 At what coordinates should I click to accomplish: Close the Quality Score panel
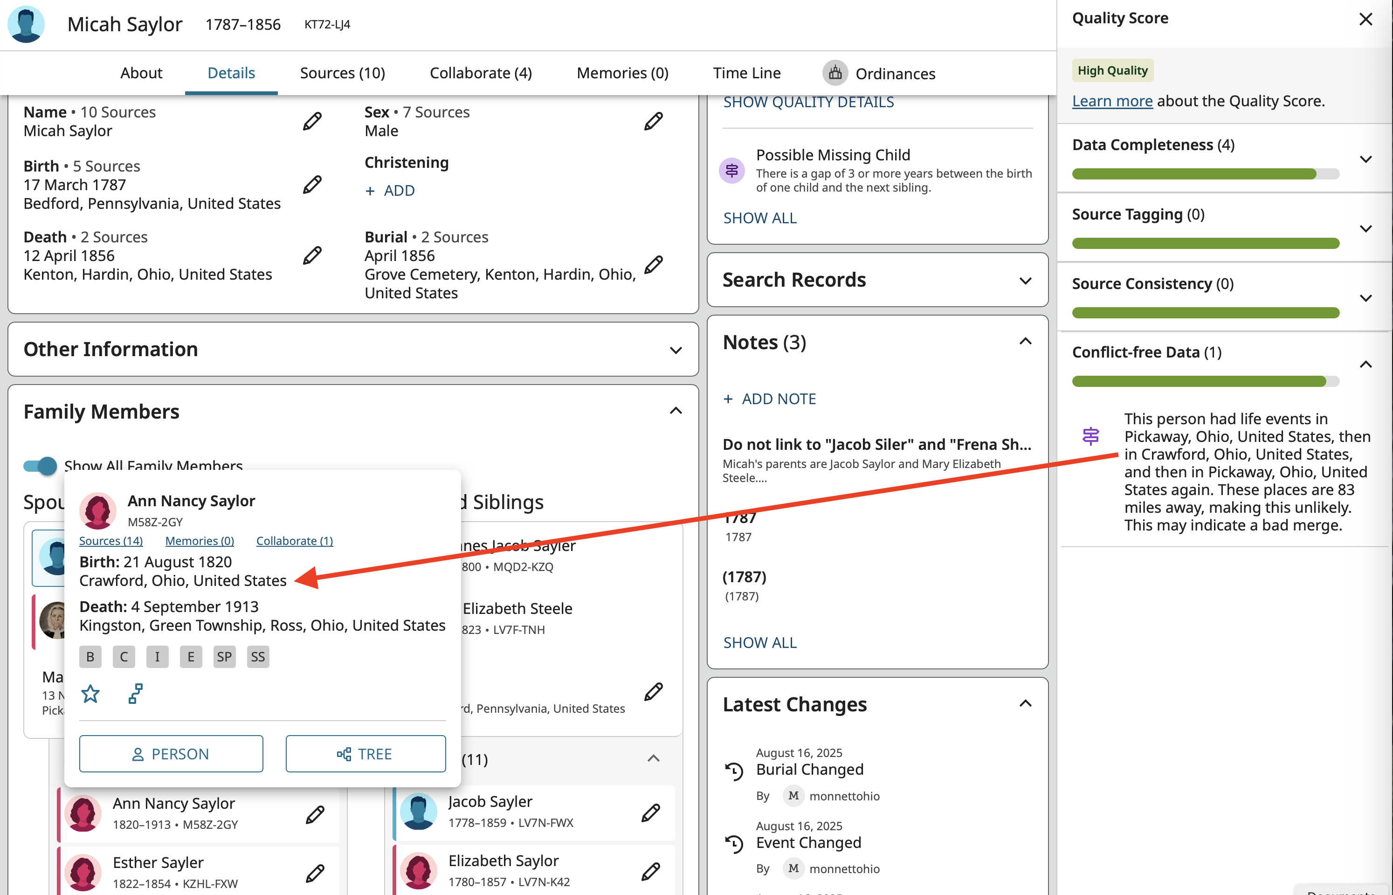point(1365,19)
